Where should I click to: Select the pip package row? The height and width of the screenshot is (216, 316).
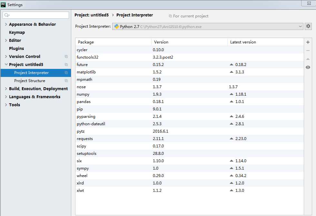tap(190, 109)
